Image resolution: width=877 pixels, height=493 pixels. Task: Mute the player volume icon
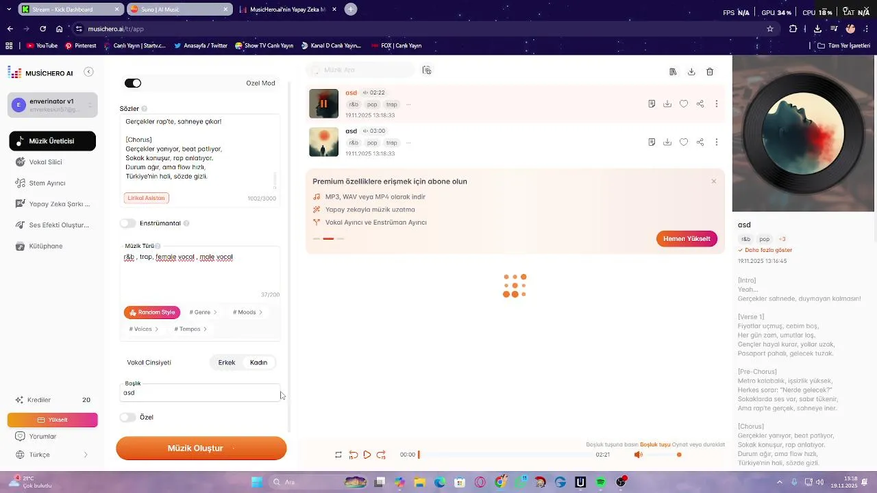[638, 455]
